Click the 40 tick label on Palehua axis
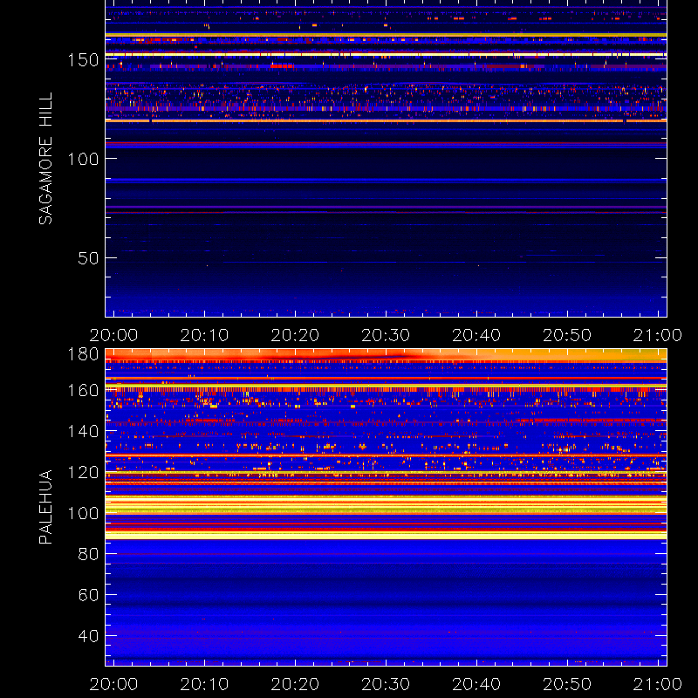Viewport: 698px width, 698px height. (88, 636)
